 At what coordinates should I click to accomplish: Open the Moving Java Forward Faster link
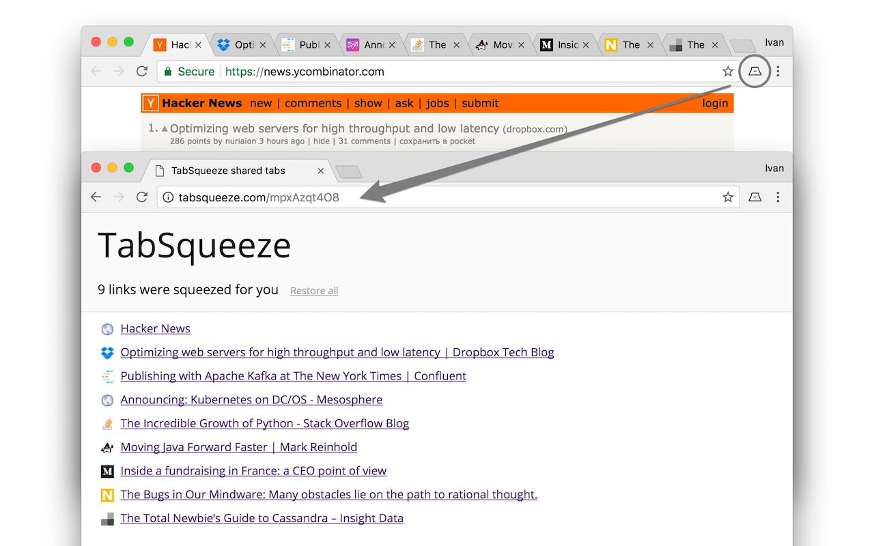[239, 448]
